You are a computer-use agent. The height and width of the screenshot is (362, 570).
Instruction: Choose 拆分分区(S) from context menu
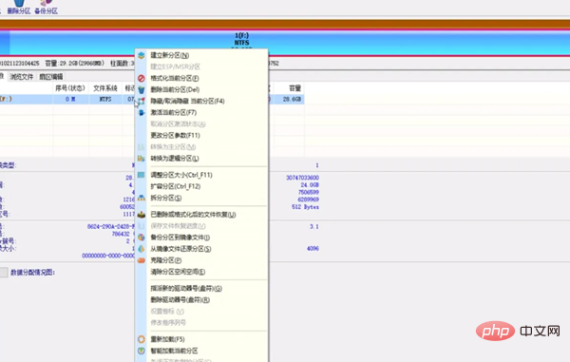166,198
